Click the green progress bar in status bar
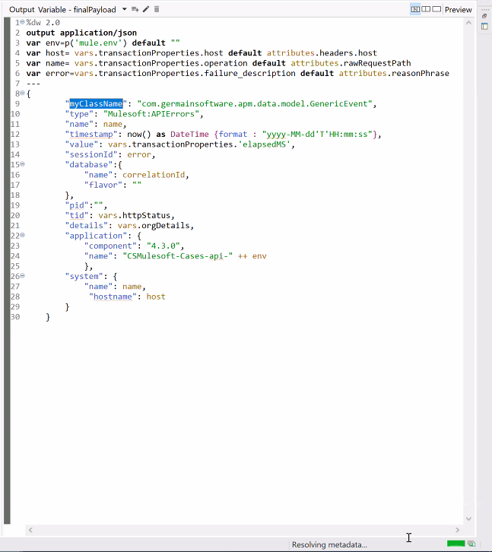The image size is (492, 552). point(455,544)
